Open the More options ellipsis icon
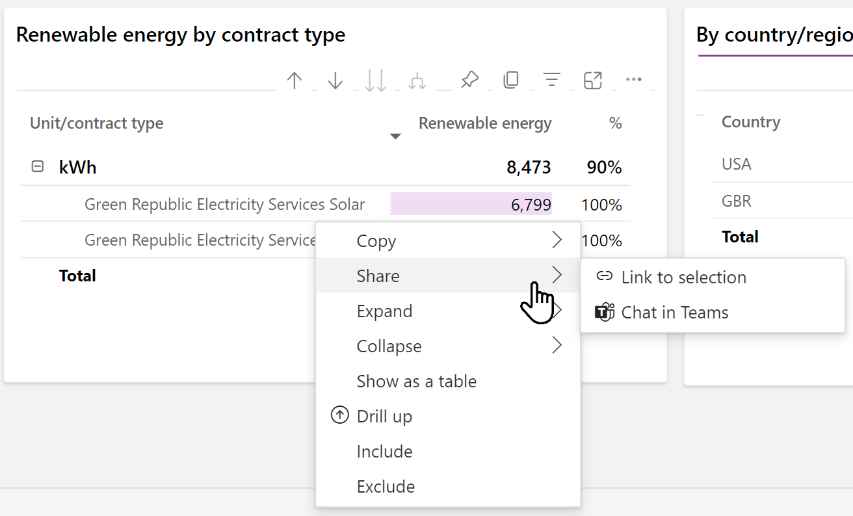The image size is (853, 516). (x=634, y=79)
